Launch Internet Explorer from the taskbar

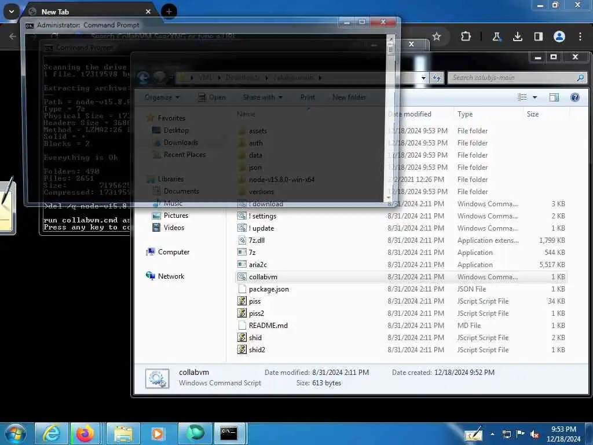tap(51, 433)
